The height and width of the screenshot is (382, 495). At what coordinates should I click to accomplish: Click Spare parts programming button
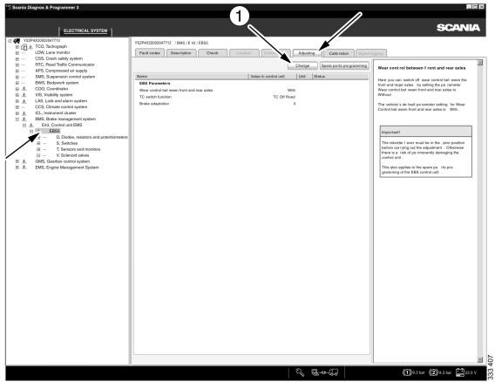[x=344, y=65]
